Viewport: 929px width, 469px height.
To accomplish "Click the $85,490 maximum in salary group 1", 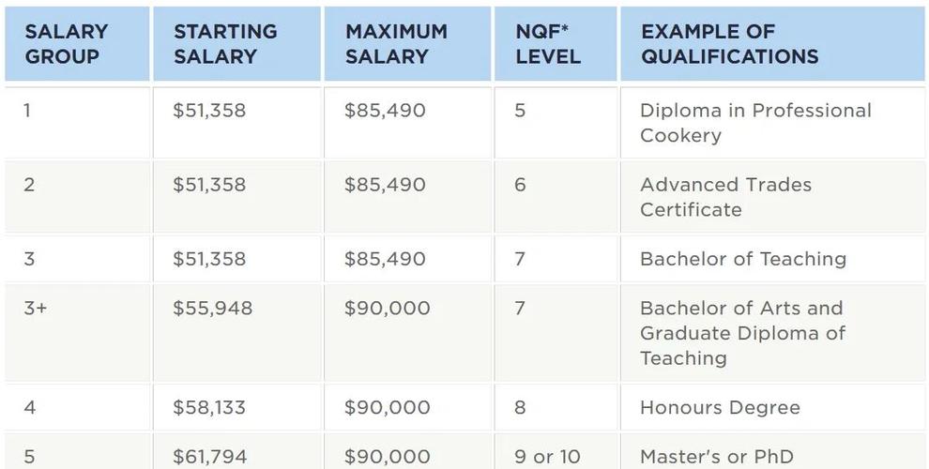I will [x=385, y=111].
